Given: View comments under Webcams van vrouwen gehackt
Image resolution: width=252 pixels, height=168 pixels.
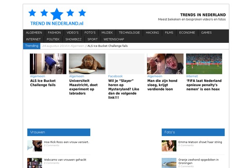Looking at the screenshot, I should point(52,163).
